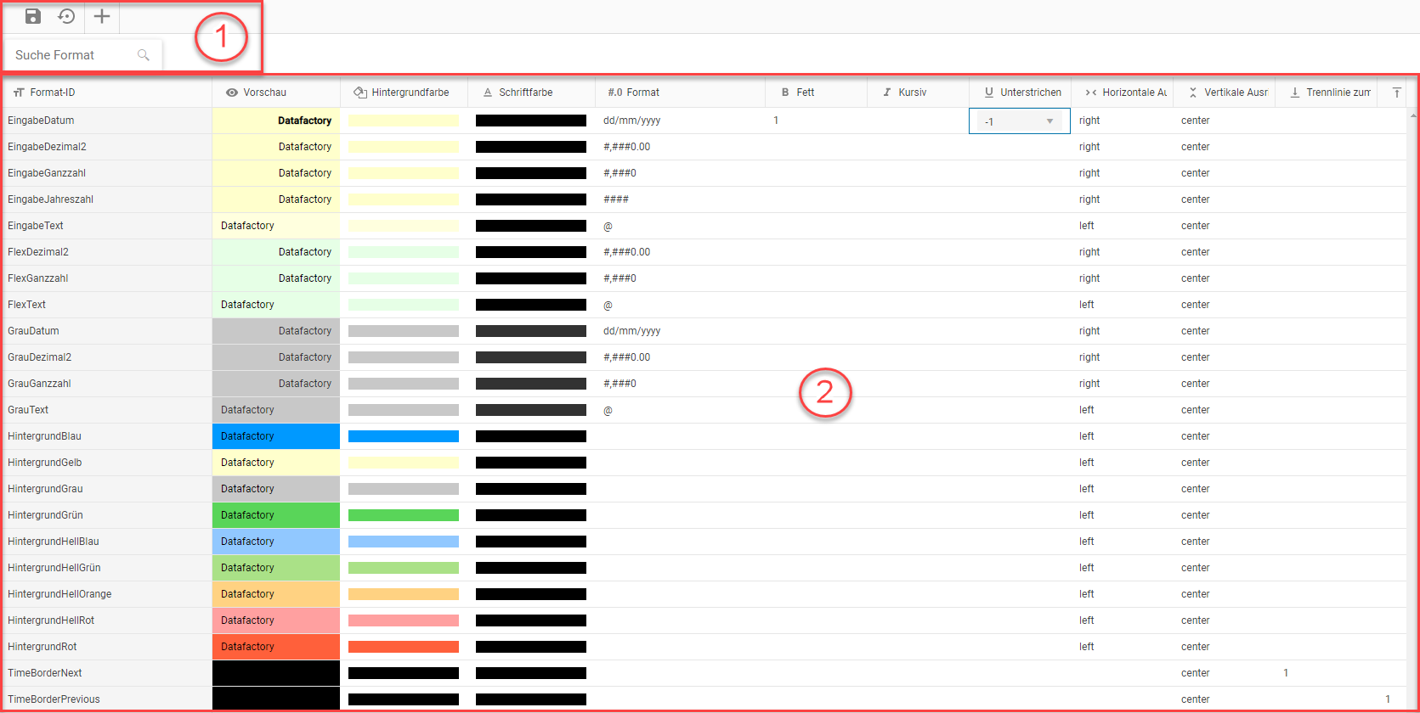The height and width of the screenshot is (713, 1420).
Task: Sort by the Format-ID column header
Action: (53, 93)
